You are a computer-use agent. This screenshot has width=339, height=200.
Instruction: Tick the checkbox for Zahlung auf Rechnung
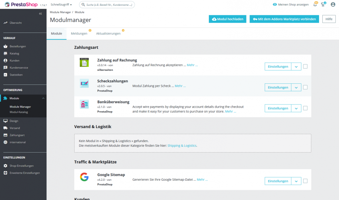tap(305, 66)
